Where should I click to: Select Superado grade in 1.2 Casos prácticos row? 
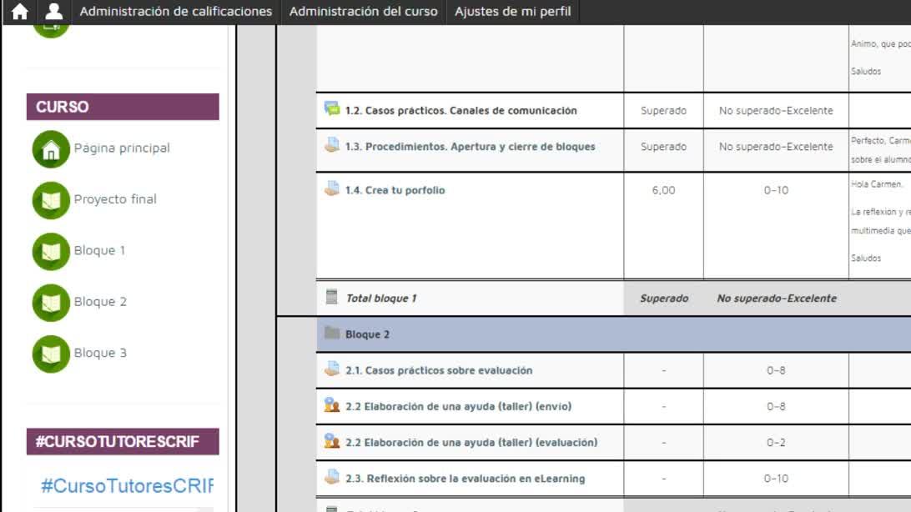tap(663, 110)
